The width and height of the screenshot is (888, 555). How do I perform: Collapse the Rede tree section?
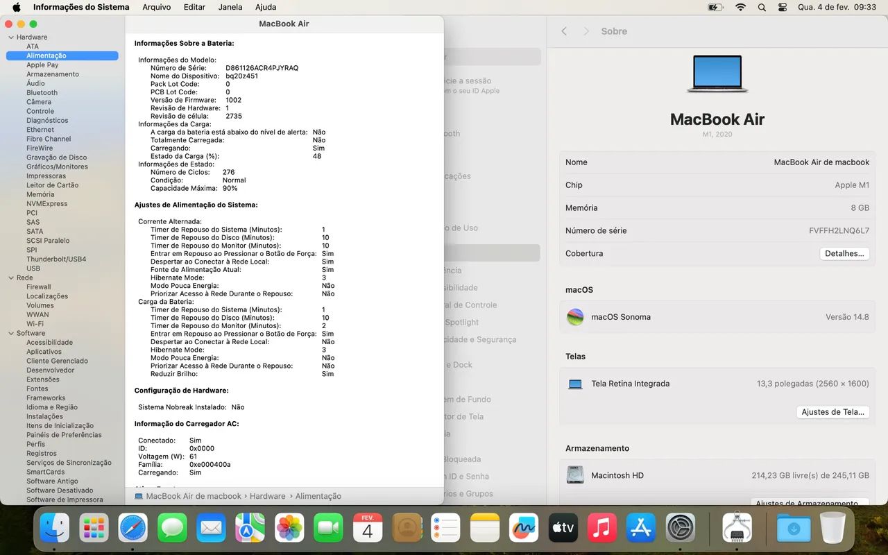point(10,277)
